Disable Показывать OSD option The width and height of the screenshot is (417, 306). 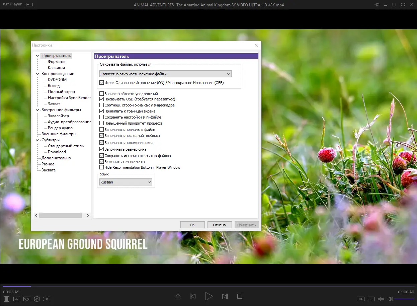pyautogui.click(x=102, y=99)
